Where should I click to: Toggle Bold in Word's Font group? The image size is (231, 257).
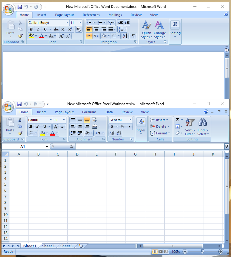pyautogui.click(x=31, y=29)
